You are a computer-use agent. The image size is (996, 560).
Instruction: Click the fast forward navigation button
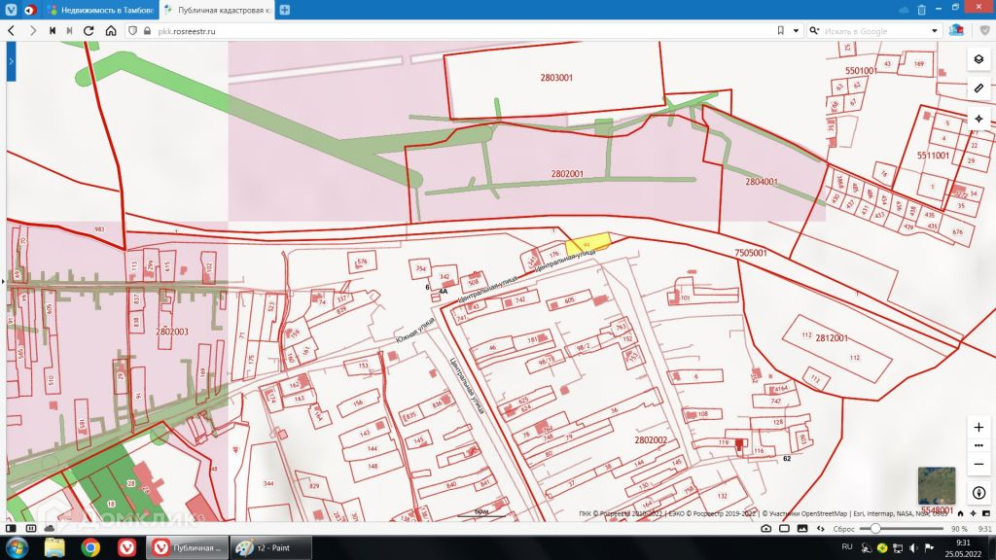point(69,30)
